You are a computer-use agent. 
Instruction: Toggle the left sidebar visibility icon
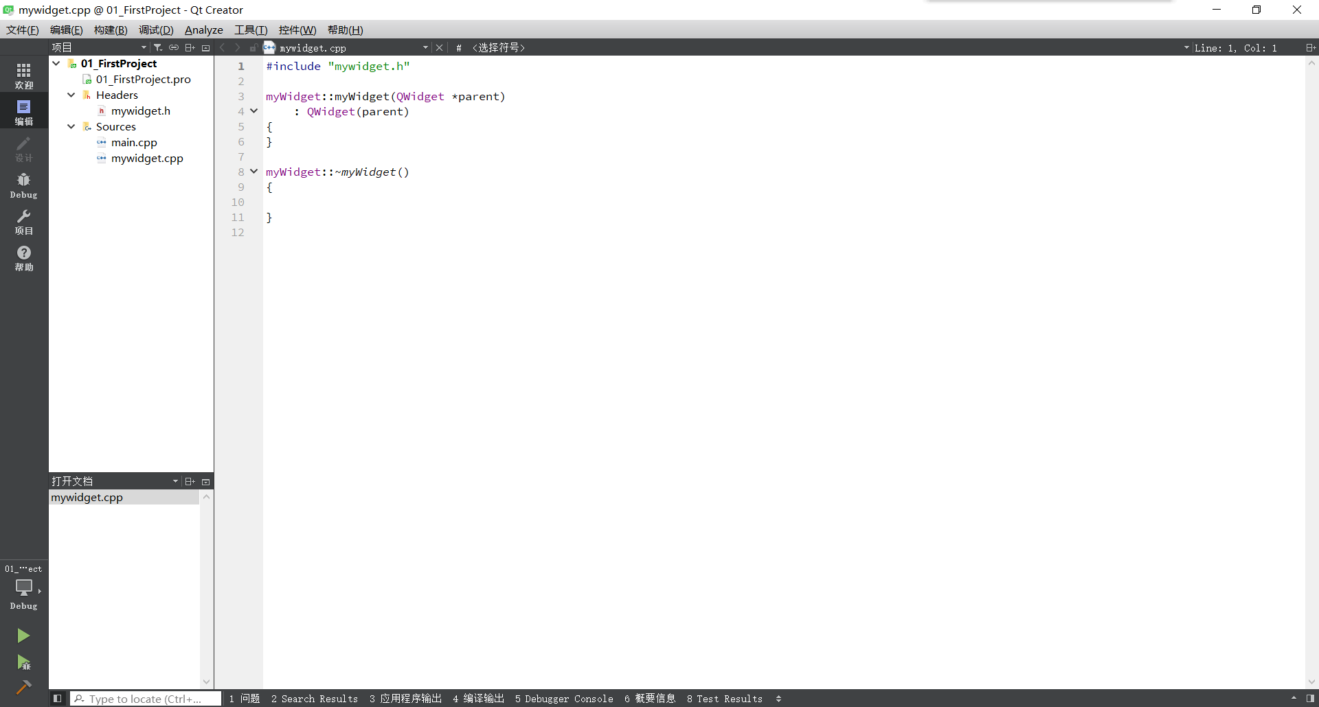[x=57, y=698]
